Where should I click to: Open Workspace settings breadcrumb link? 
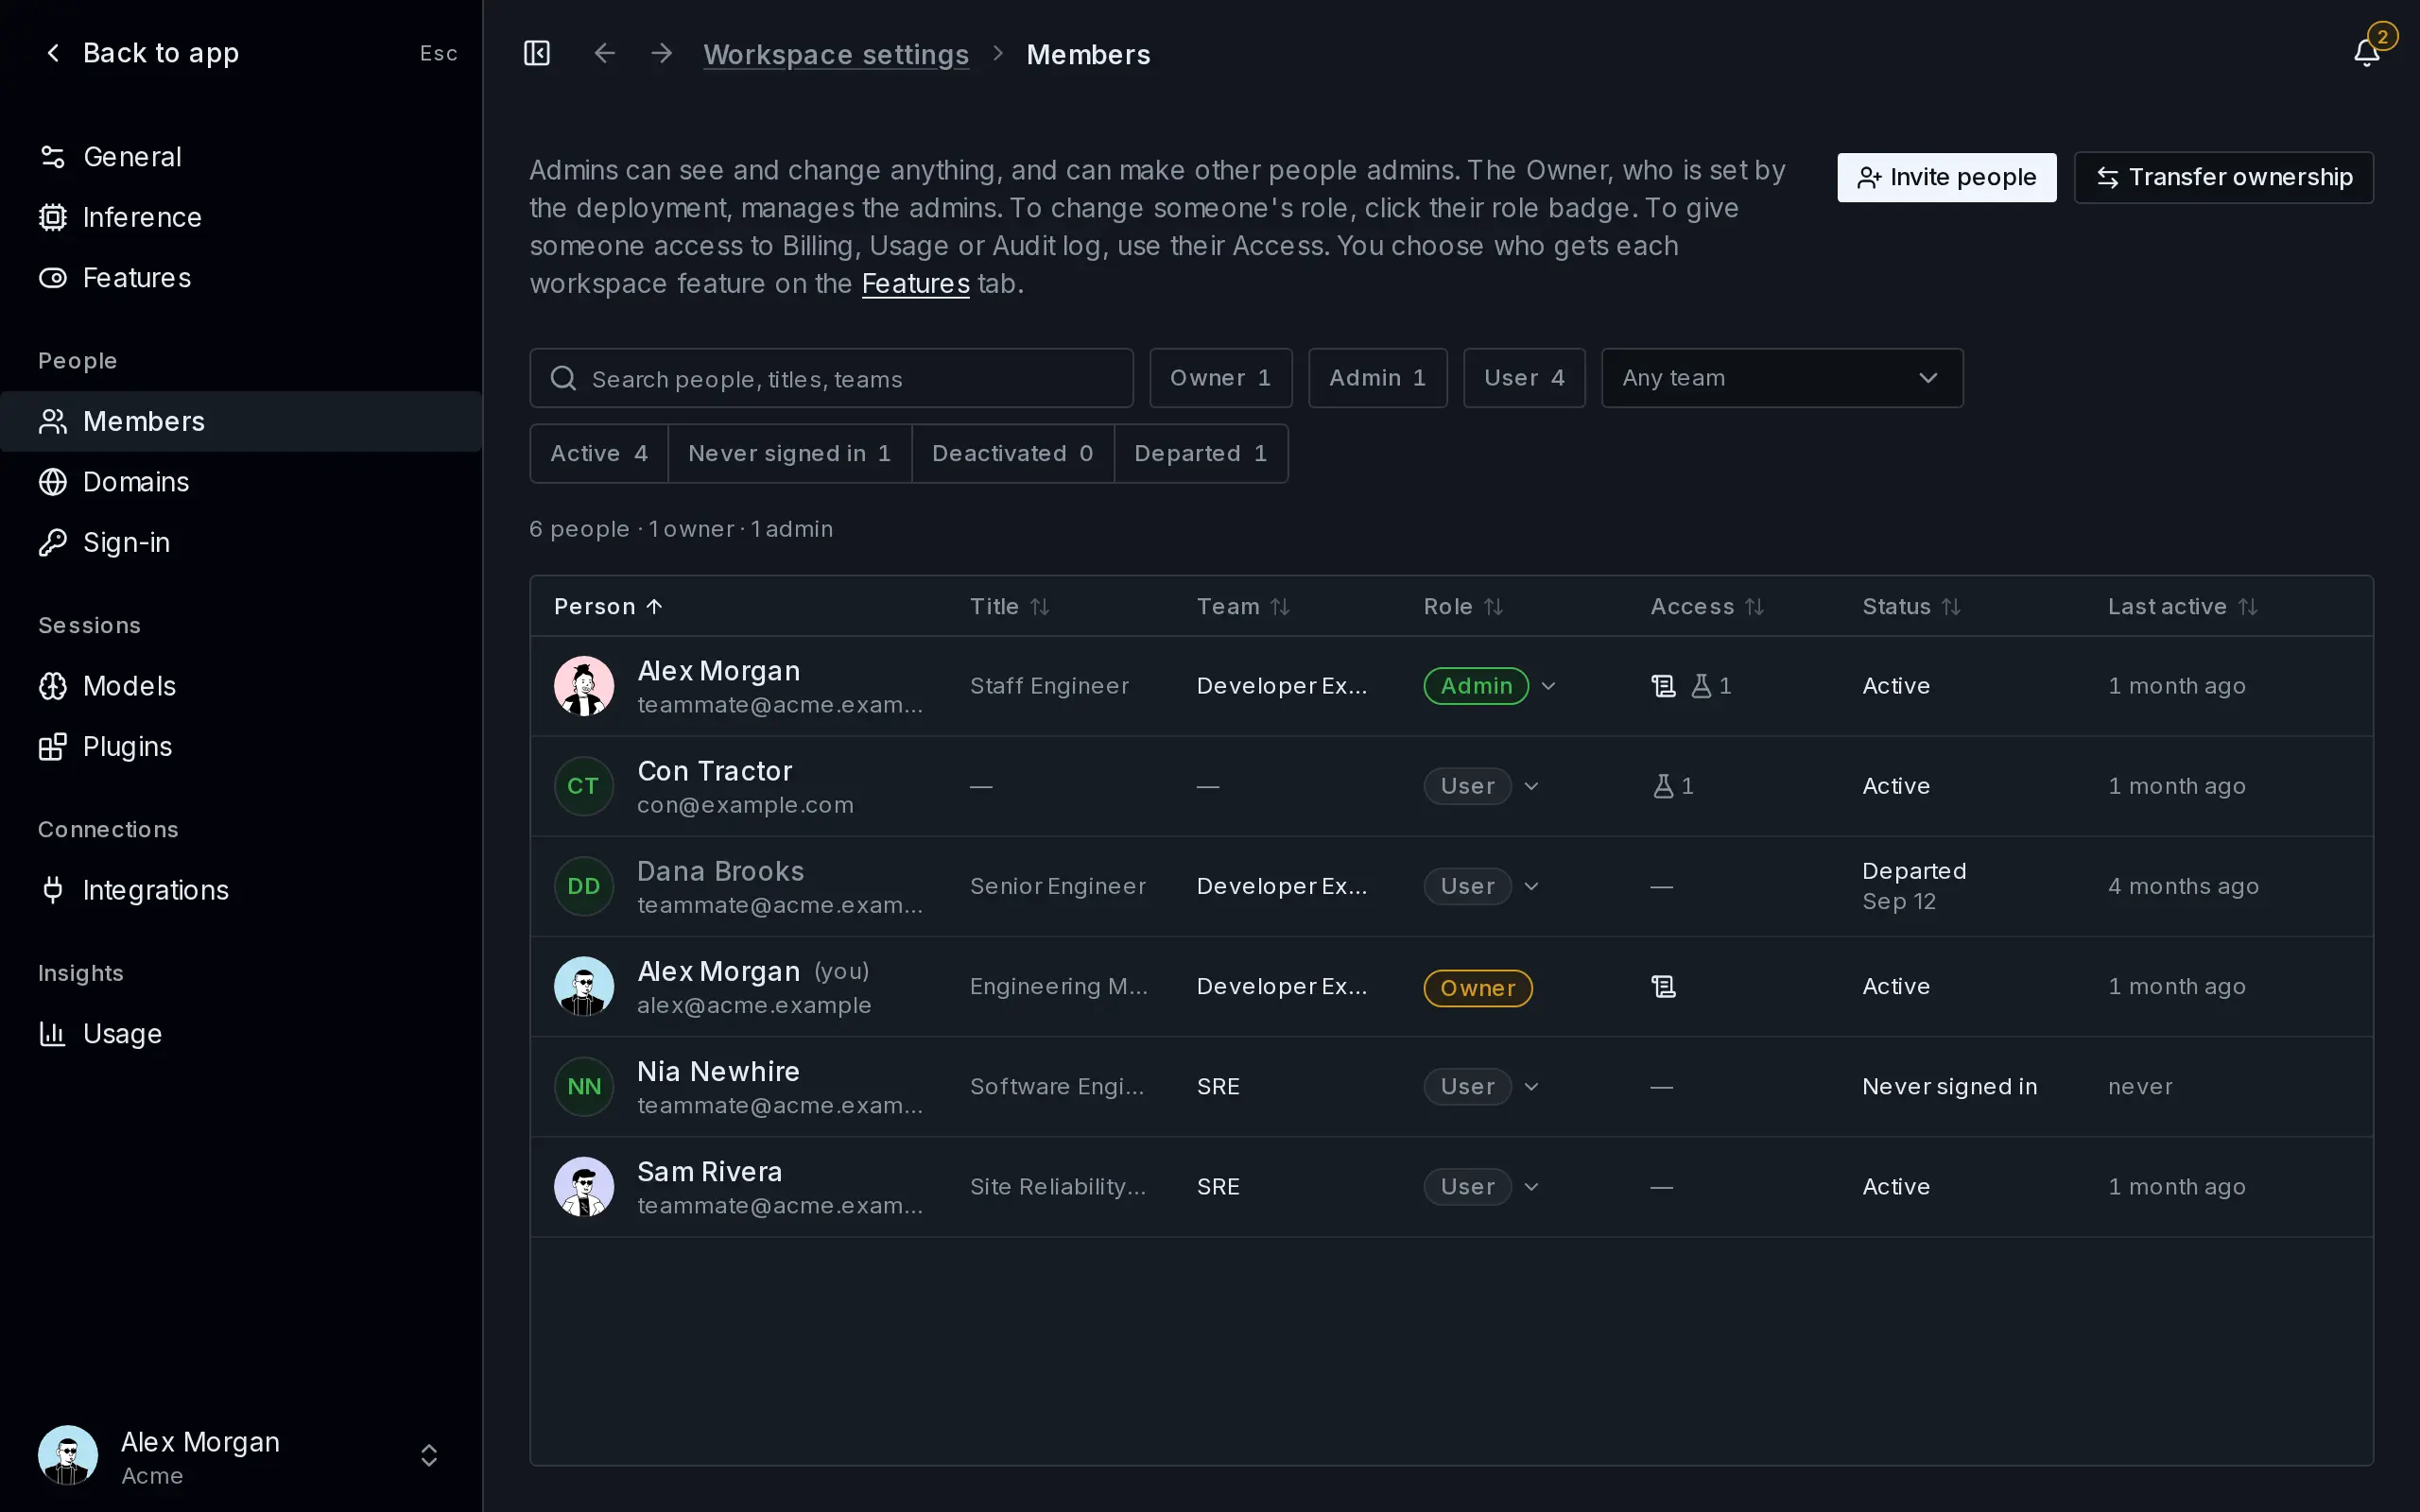pyautogui.click(x=836, y=54)
